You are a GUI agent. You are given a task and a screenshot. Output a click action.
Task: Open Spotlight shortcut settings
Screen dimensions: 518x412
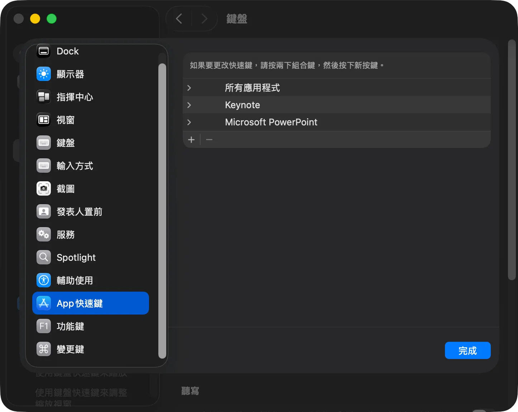[43, 257]
